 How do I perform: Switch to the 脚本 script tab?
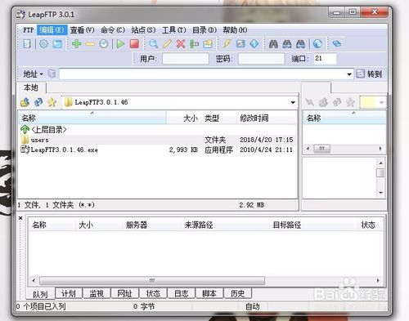tap(209, 293)
